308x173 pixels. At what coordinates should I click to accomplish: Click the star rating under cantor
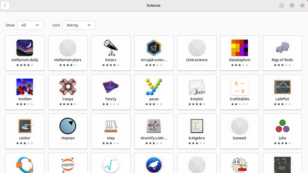(25, 143)
